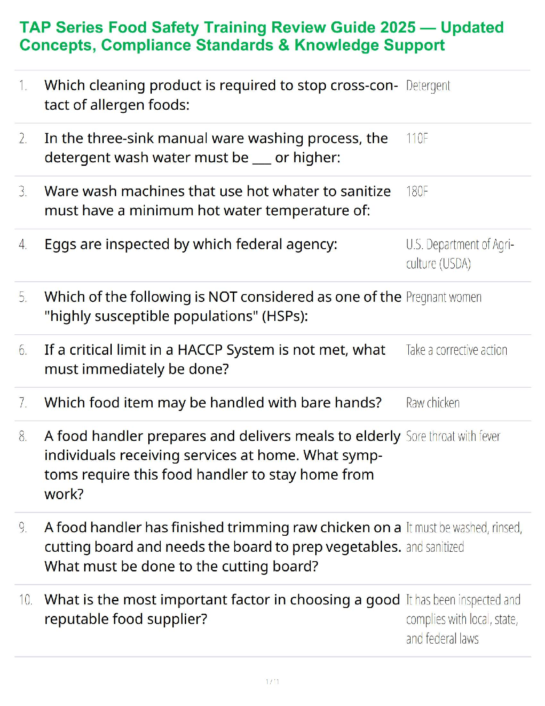Click the "It must be washed, rinsed, and sanitized" answer
The image size is (545, 706).
pyautogui.click(x=464, y=537)
